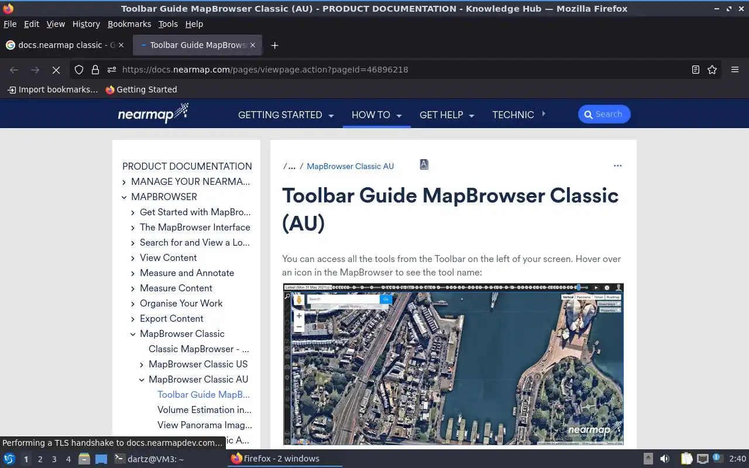
Task: Close the Toolbar Guide MapBrowser tab
Action: tap(253, 45)
